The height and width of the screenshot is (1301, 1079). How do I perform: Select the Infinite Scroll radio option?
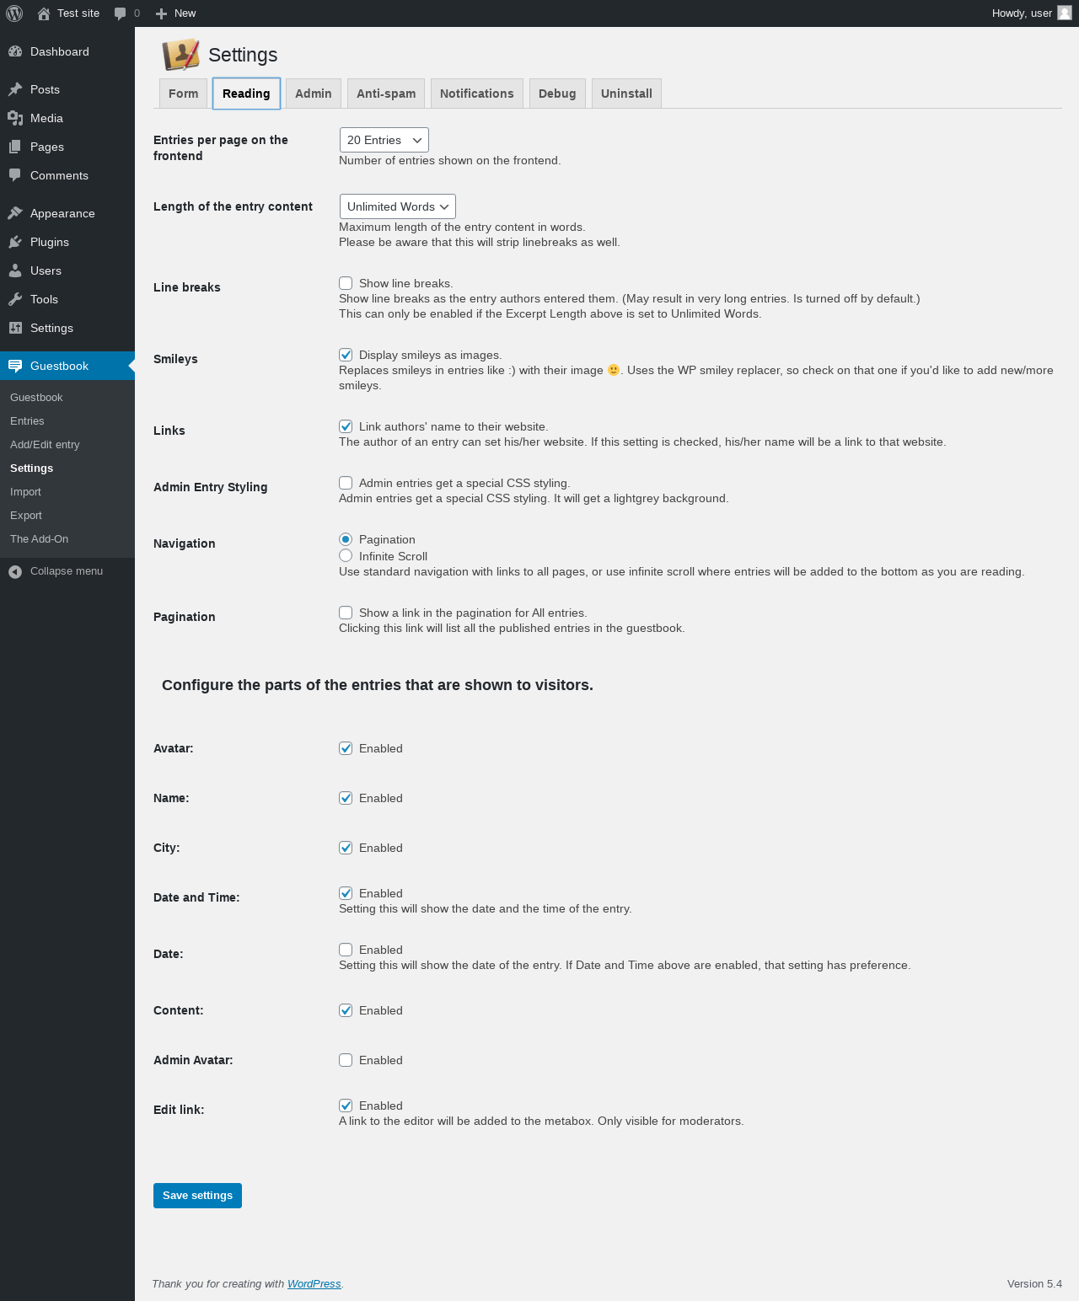coord(346,555)
